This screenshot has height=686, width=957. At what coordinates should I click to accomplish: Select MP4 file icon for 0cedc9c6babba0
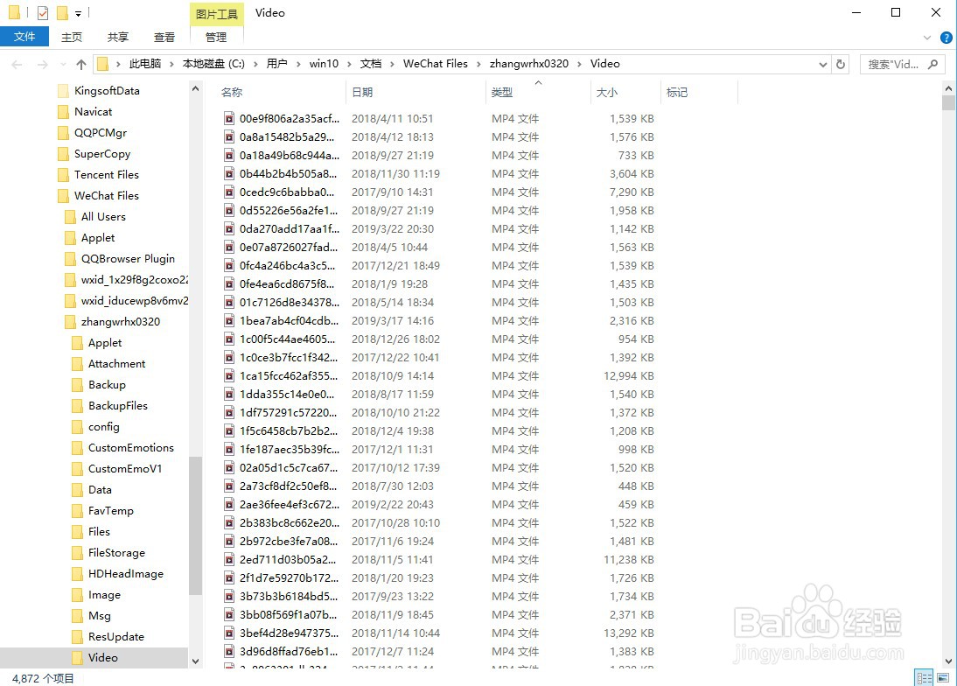229,192
